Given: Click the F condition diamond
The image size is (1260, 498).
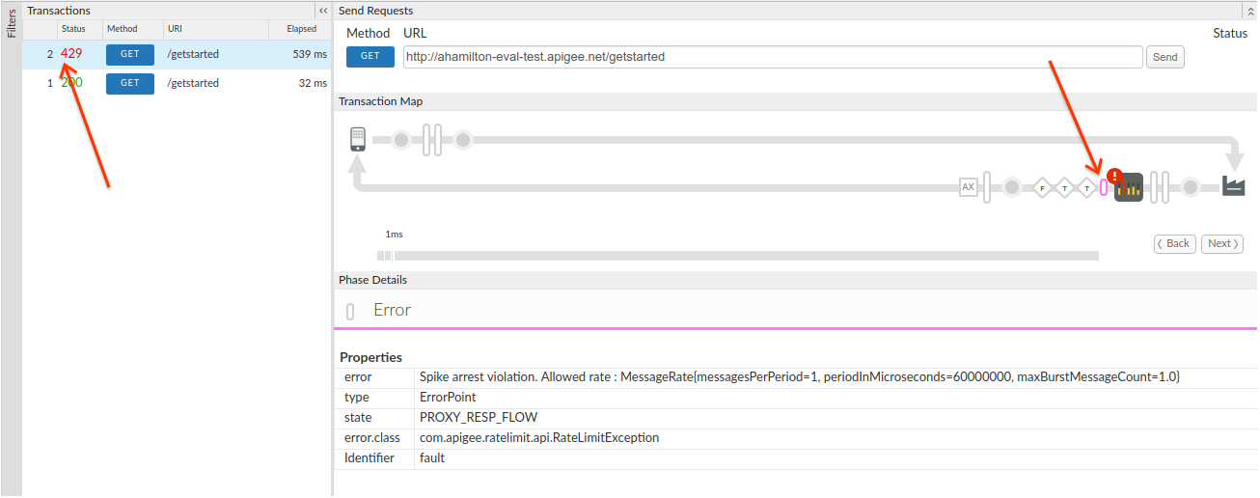Looking at the screenshot, I should (x=1041, y=187).
